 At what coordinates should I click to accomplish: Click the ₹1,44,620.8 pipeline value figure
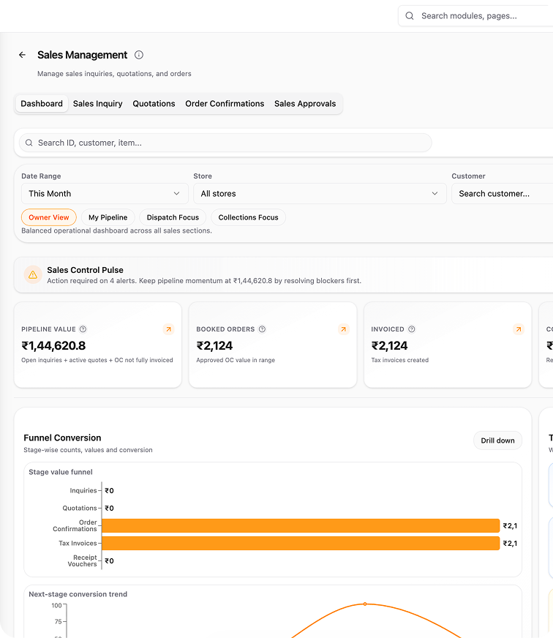tap(53, 345)
